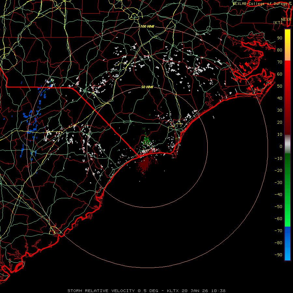Select the 60 value on the velocity scale
Viewport: 293px width, 293px height.
point(280,74)
